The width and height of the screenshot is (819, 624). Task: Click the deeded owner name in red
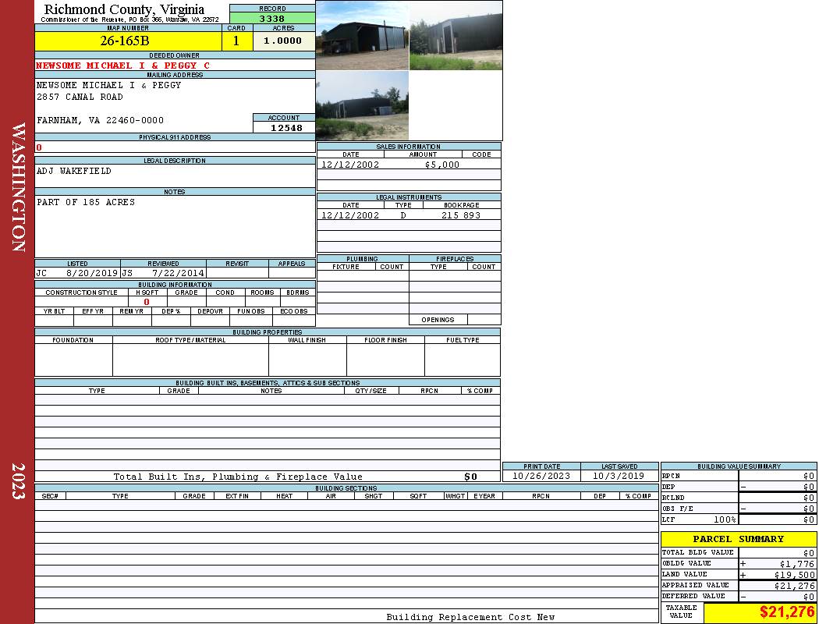click(x=123, y=66)
